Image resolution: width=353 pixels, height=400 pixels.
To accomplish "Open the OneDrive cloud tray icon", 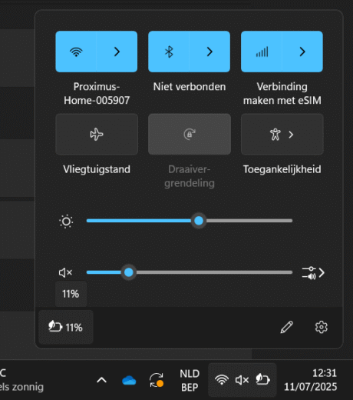I will pos(129,380).
